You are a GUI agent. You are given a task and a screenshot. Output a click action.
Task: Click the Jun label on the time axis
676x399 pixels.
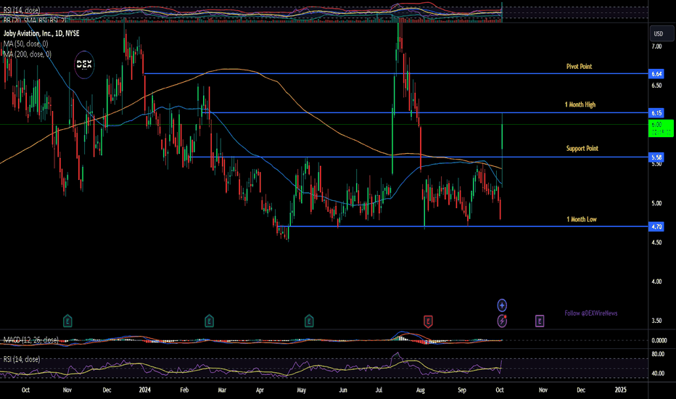click(343, 390)
